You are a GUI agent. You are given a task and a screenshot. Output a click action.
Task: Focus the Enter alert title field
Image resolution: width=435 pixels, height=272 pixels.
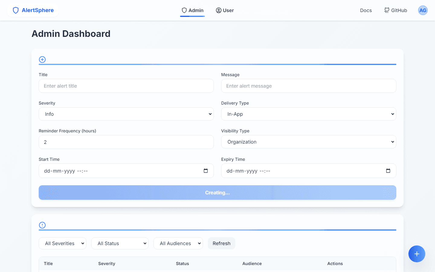point(126,86)
